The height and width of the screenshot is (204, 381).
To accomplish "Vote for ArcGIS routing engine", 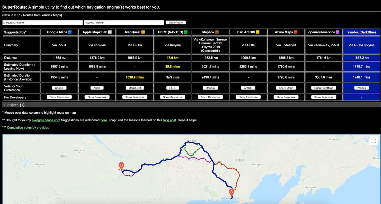I will pos(248,88).
